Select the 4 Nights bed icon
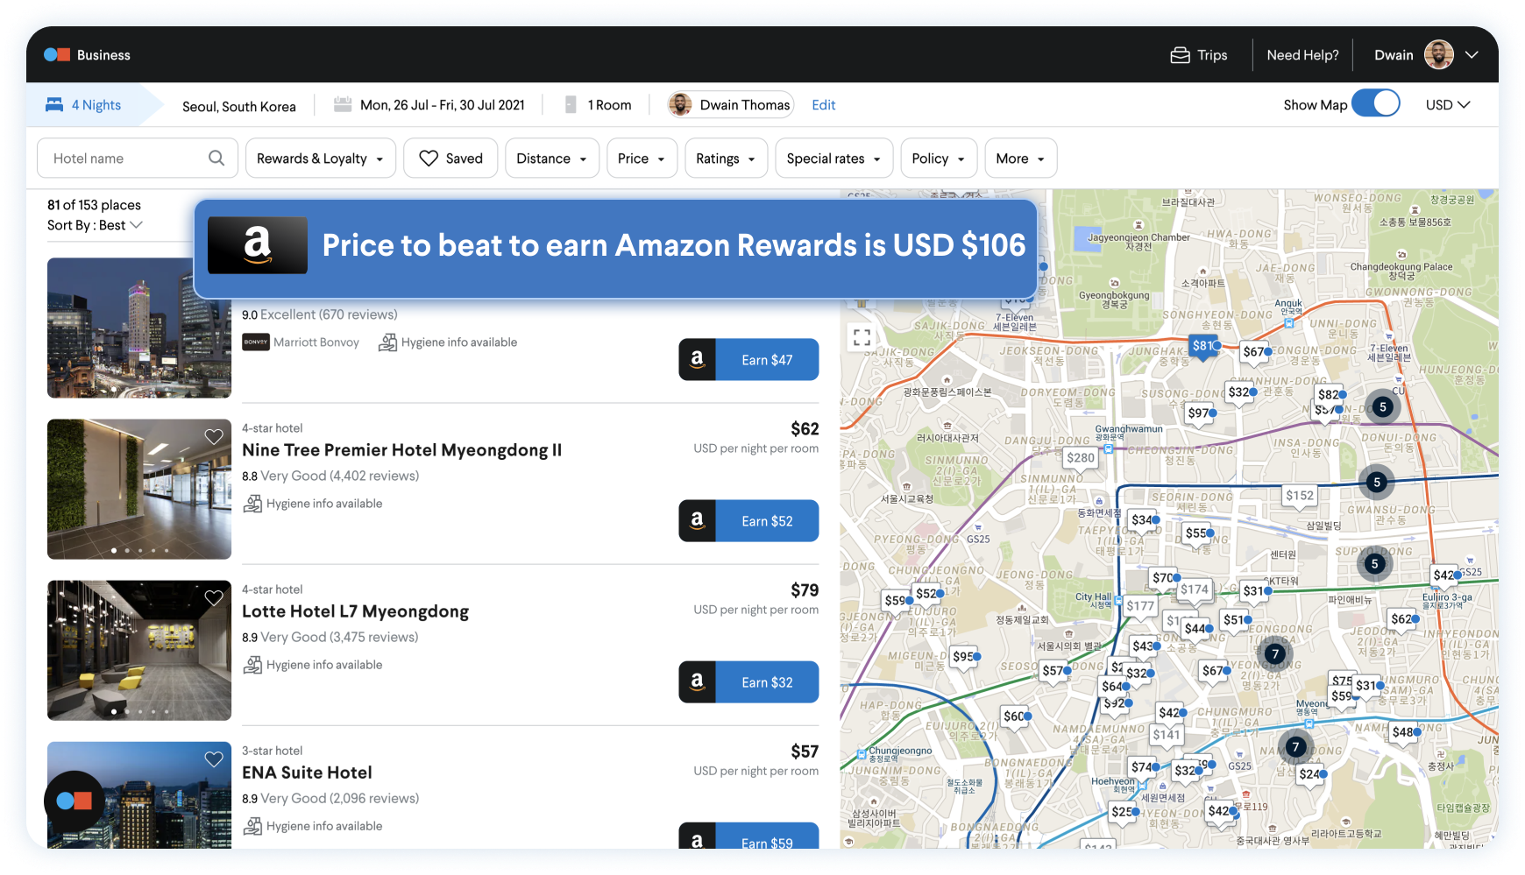This screenshot has height=875, width=1525. pyautogui.click(x=54, y=104)
